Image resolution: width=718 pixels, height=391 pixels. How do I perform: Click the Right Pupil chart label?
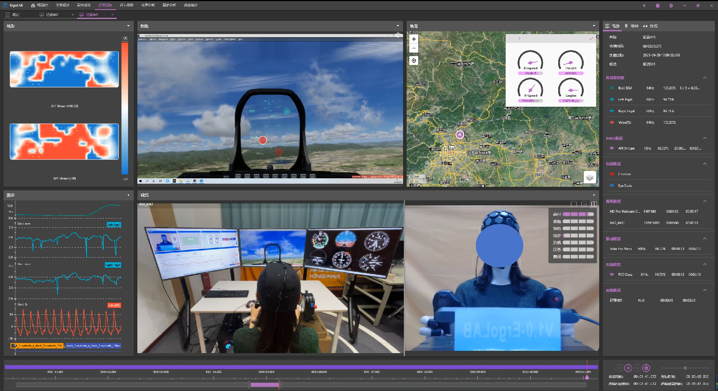pyautogui.click(x=113, y=265)
